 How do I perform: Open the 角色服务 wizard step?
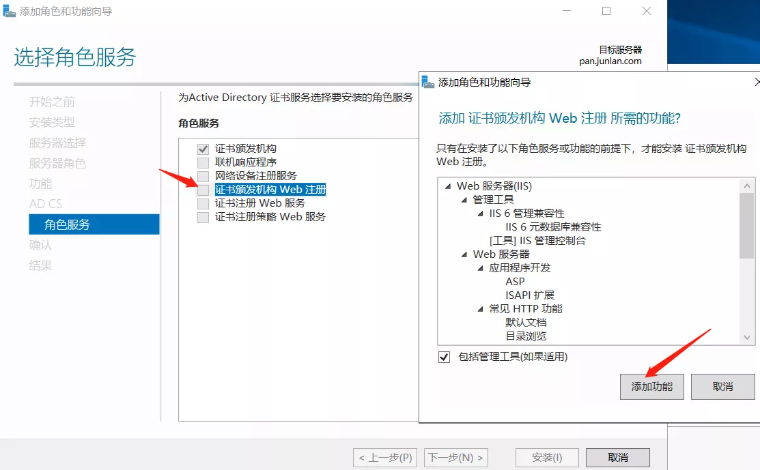[67, 224]
